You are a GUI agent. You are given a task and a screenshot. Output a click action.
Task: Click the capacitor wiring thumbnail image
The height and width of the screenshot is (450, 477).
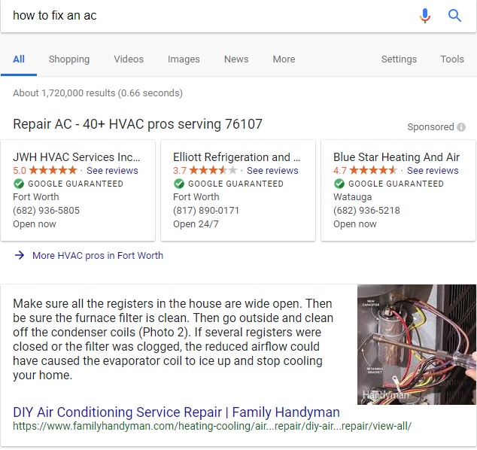point(417,345)
